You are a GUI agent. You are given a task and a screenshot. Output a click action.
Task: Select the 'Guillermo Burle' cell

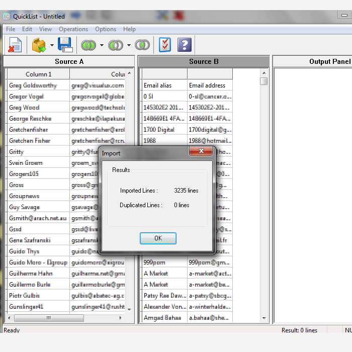tap(38, 285)
